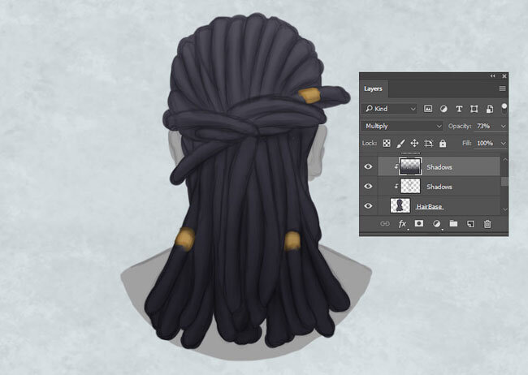The height and width of the screenshot is (375, 528).
Task: Open the Layers panel options menu
Action: point(502,88)
